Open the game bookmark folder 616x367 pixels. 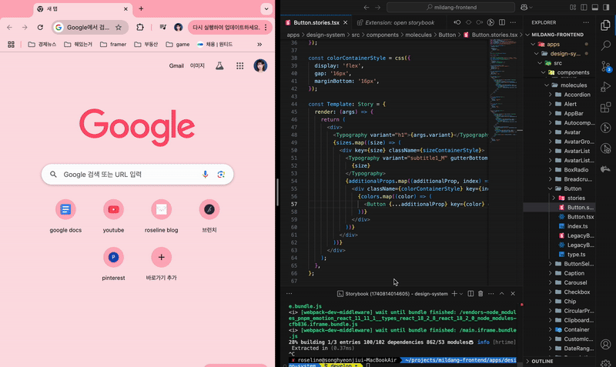[x=178, y=45]
